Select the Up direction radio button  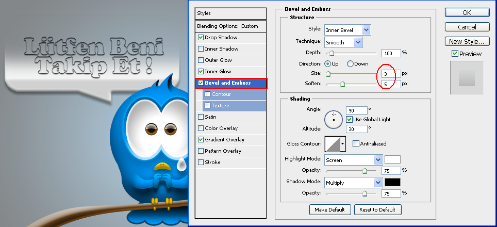point(328,64)
